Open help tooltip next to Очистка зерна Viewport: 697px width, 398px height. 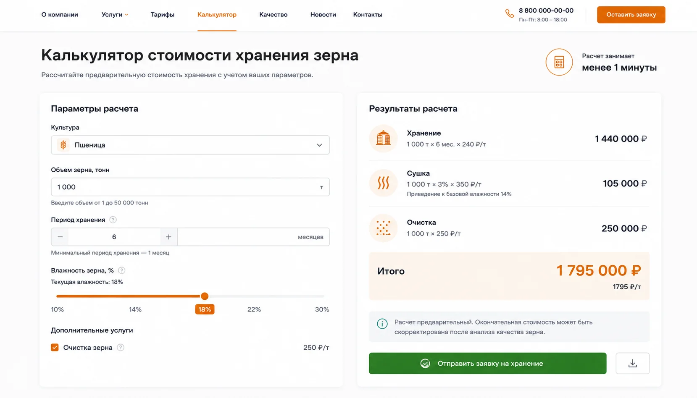[121, 347]
